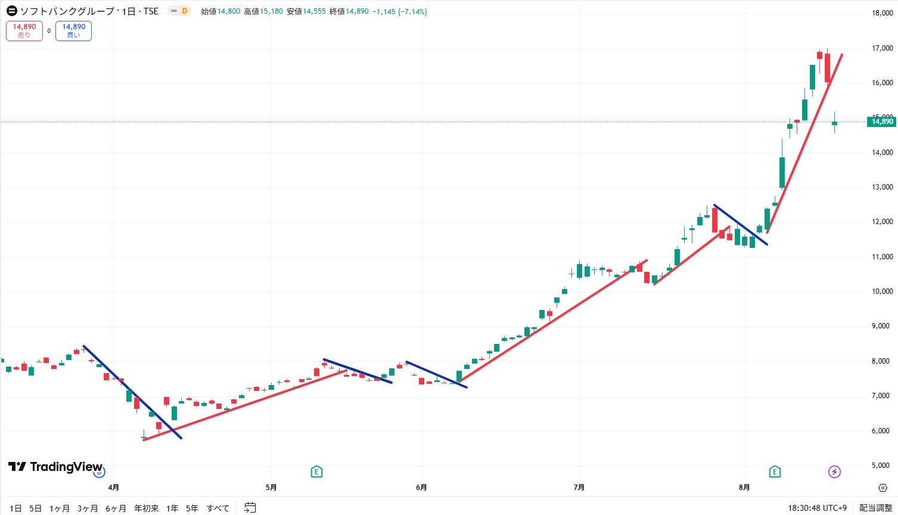Click the red 14,890 売り sell button
The width and height of the screenshot is (898, 515).
click(24, 31)
